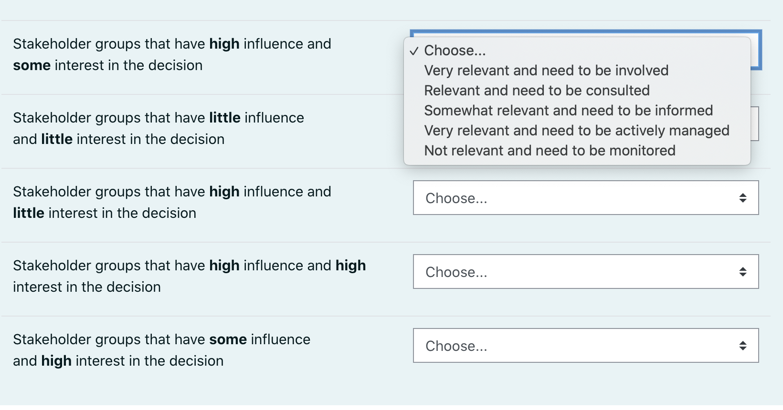783x410 pixels.
Task: Pick 'Very relevant and need to be actively managed'
Action: coord(576,130)
